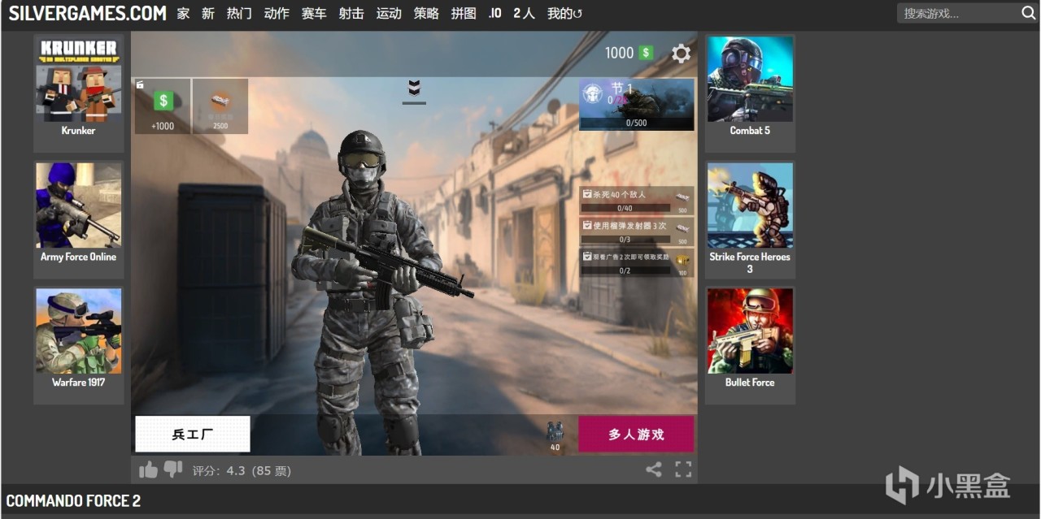1041x519 pixels.
Task: Select the kill 40 enemies mission
Action: (x=637, y=200)
